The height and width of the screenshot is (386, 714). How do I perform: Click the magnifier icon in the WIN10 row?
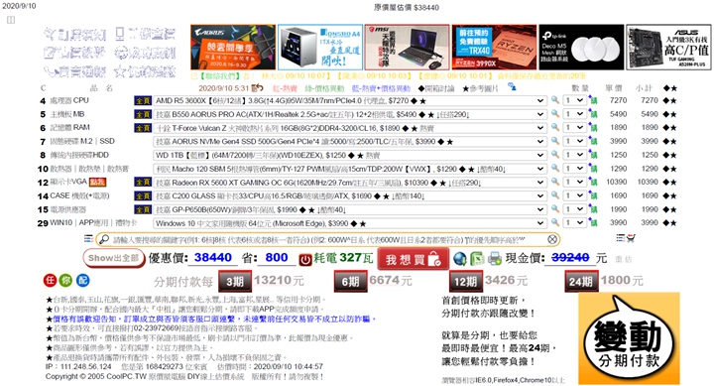pyautogui.click(x=554, y=222)
